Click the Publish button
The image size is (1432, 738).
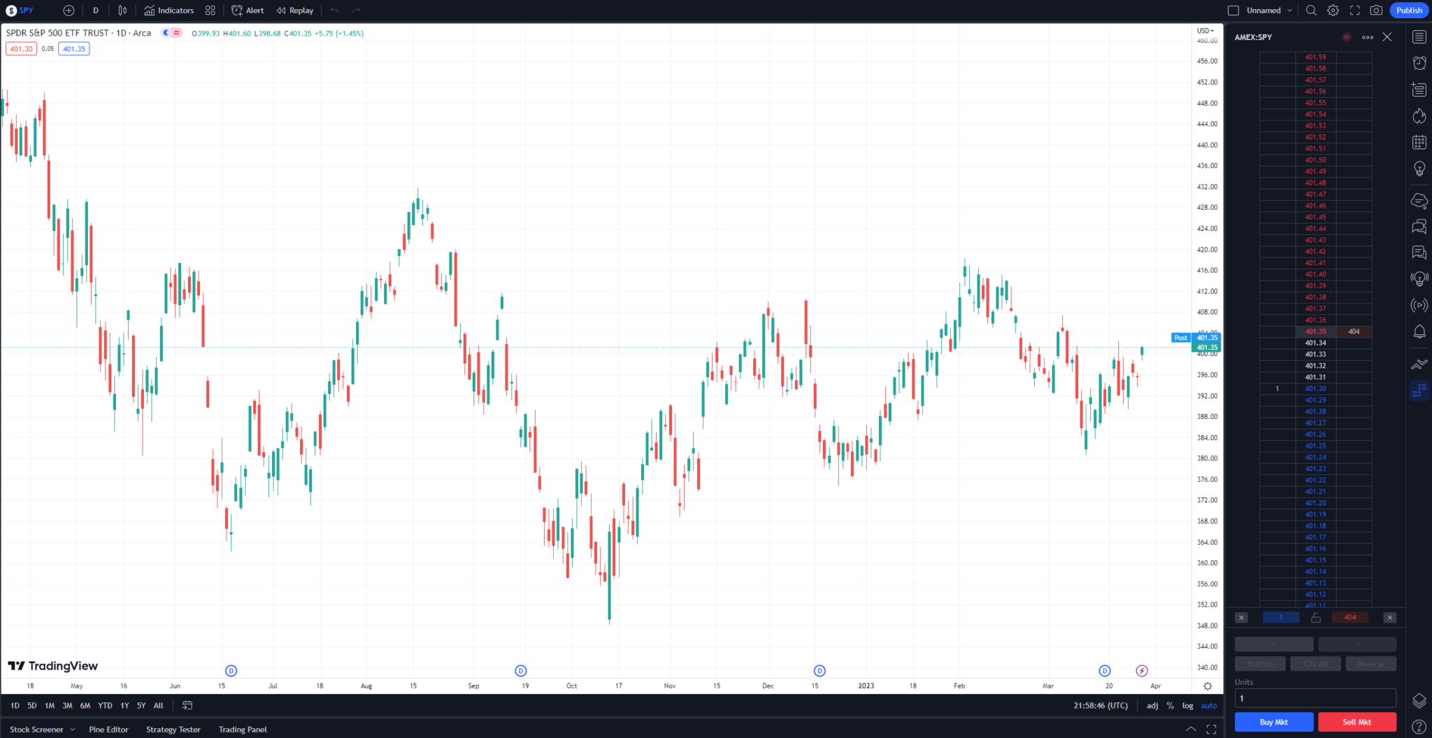[1409, 10]
